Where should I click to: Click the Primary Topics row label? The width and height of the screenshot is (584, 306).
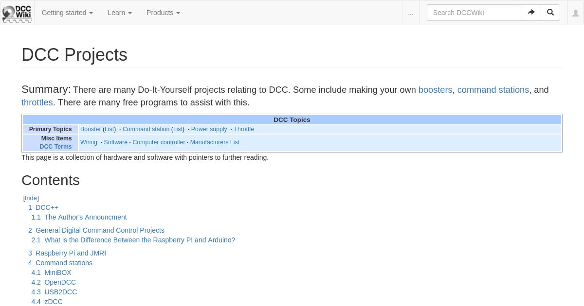point(50,129)
